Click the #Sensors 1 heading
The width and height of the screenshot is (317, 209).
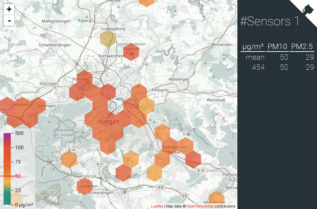click(270, 21)
